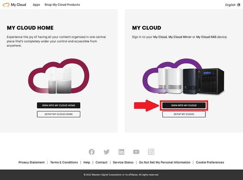Open the Twitter social icon

pos(107,152)
